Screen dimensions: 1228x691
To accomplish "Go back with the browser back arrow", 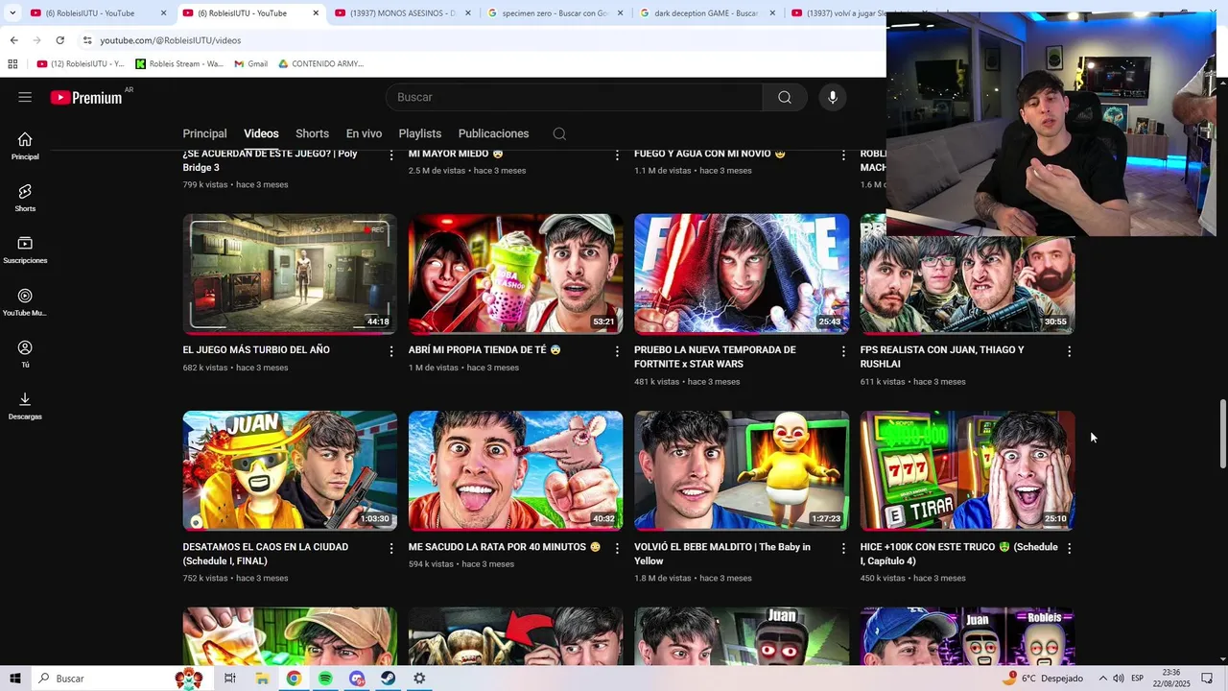I will pyautogui.click(x=13, y=40).
